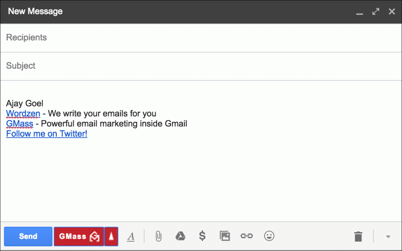Click empty message body area below signature
402x251 pixels.
tap(196, 181)
